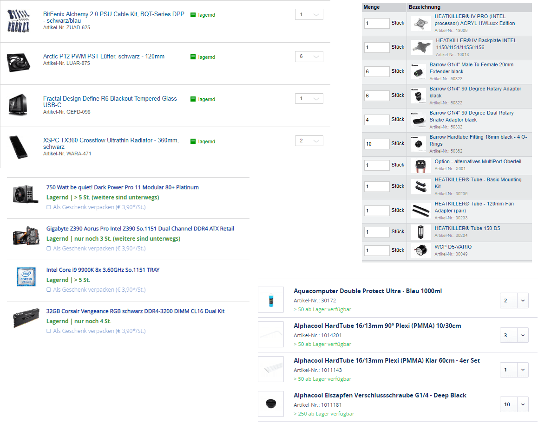
Task: Check gift wrap for Corsair Vengeance RAM
Action: pyautogui.click(x=49, y=331)
